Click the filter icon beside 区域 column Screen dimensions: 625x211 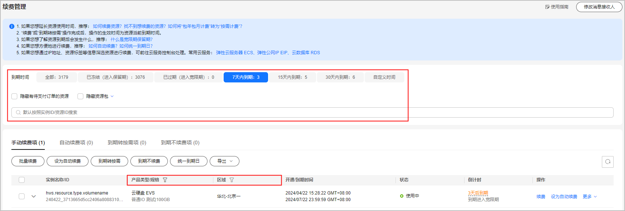click(232, 180)
